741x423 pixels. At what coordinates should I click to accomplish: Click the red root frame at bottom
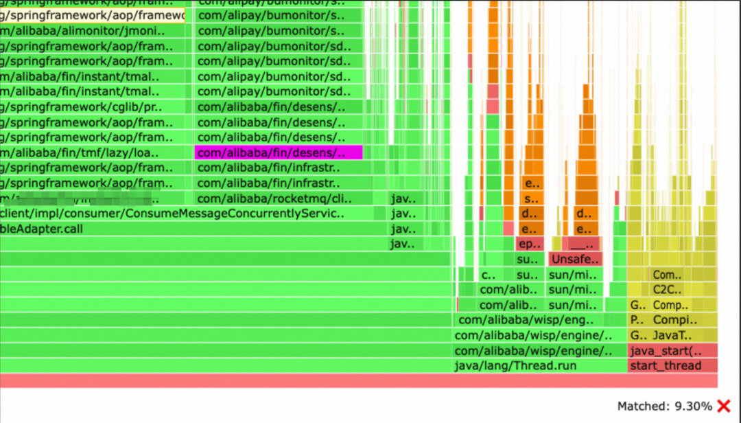coord(359,381)
